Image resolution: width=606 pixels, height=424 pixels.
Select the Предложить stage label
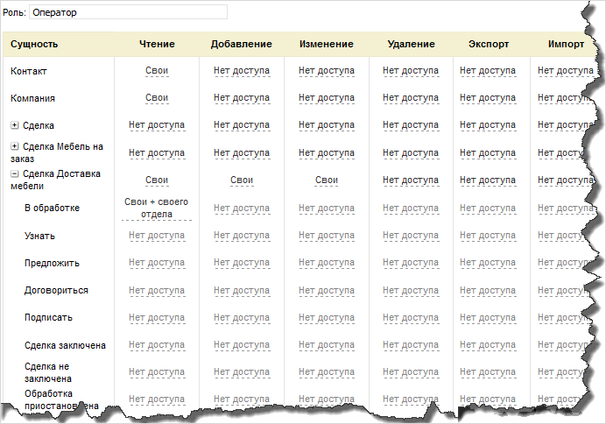tap(52, 263)
